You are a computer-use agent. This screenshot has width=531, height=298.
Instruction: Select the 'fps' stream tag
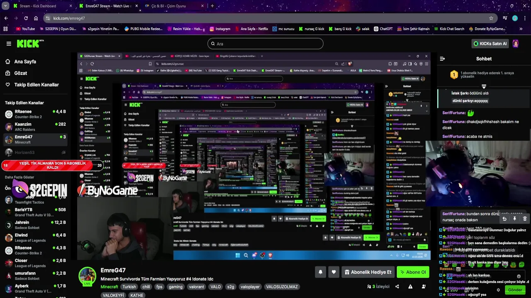[x=159, y=287]
